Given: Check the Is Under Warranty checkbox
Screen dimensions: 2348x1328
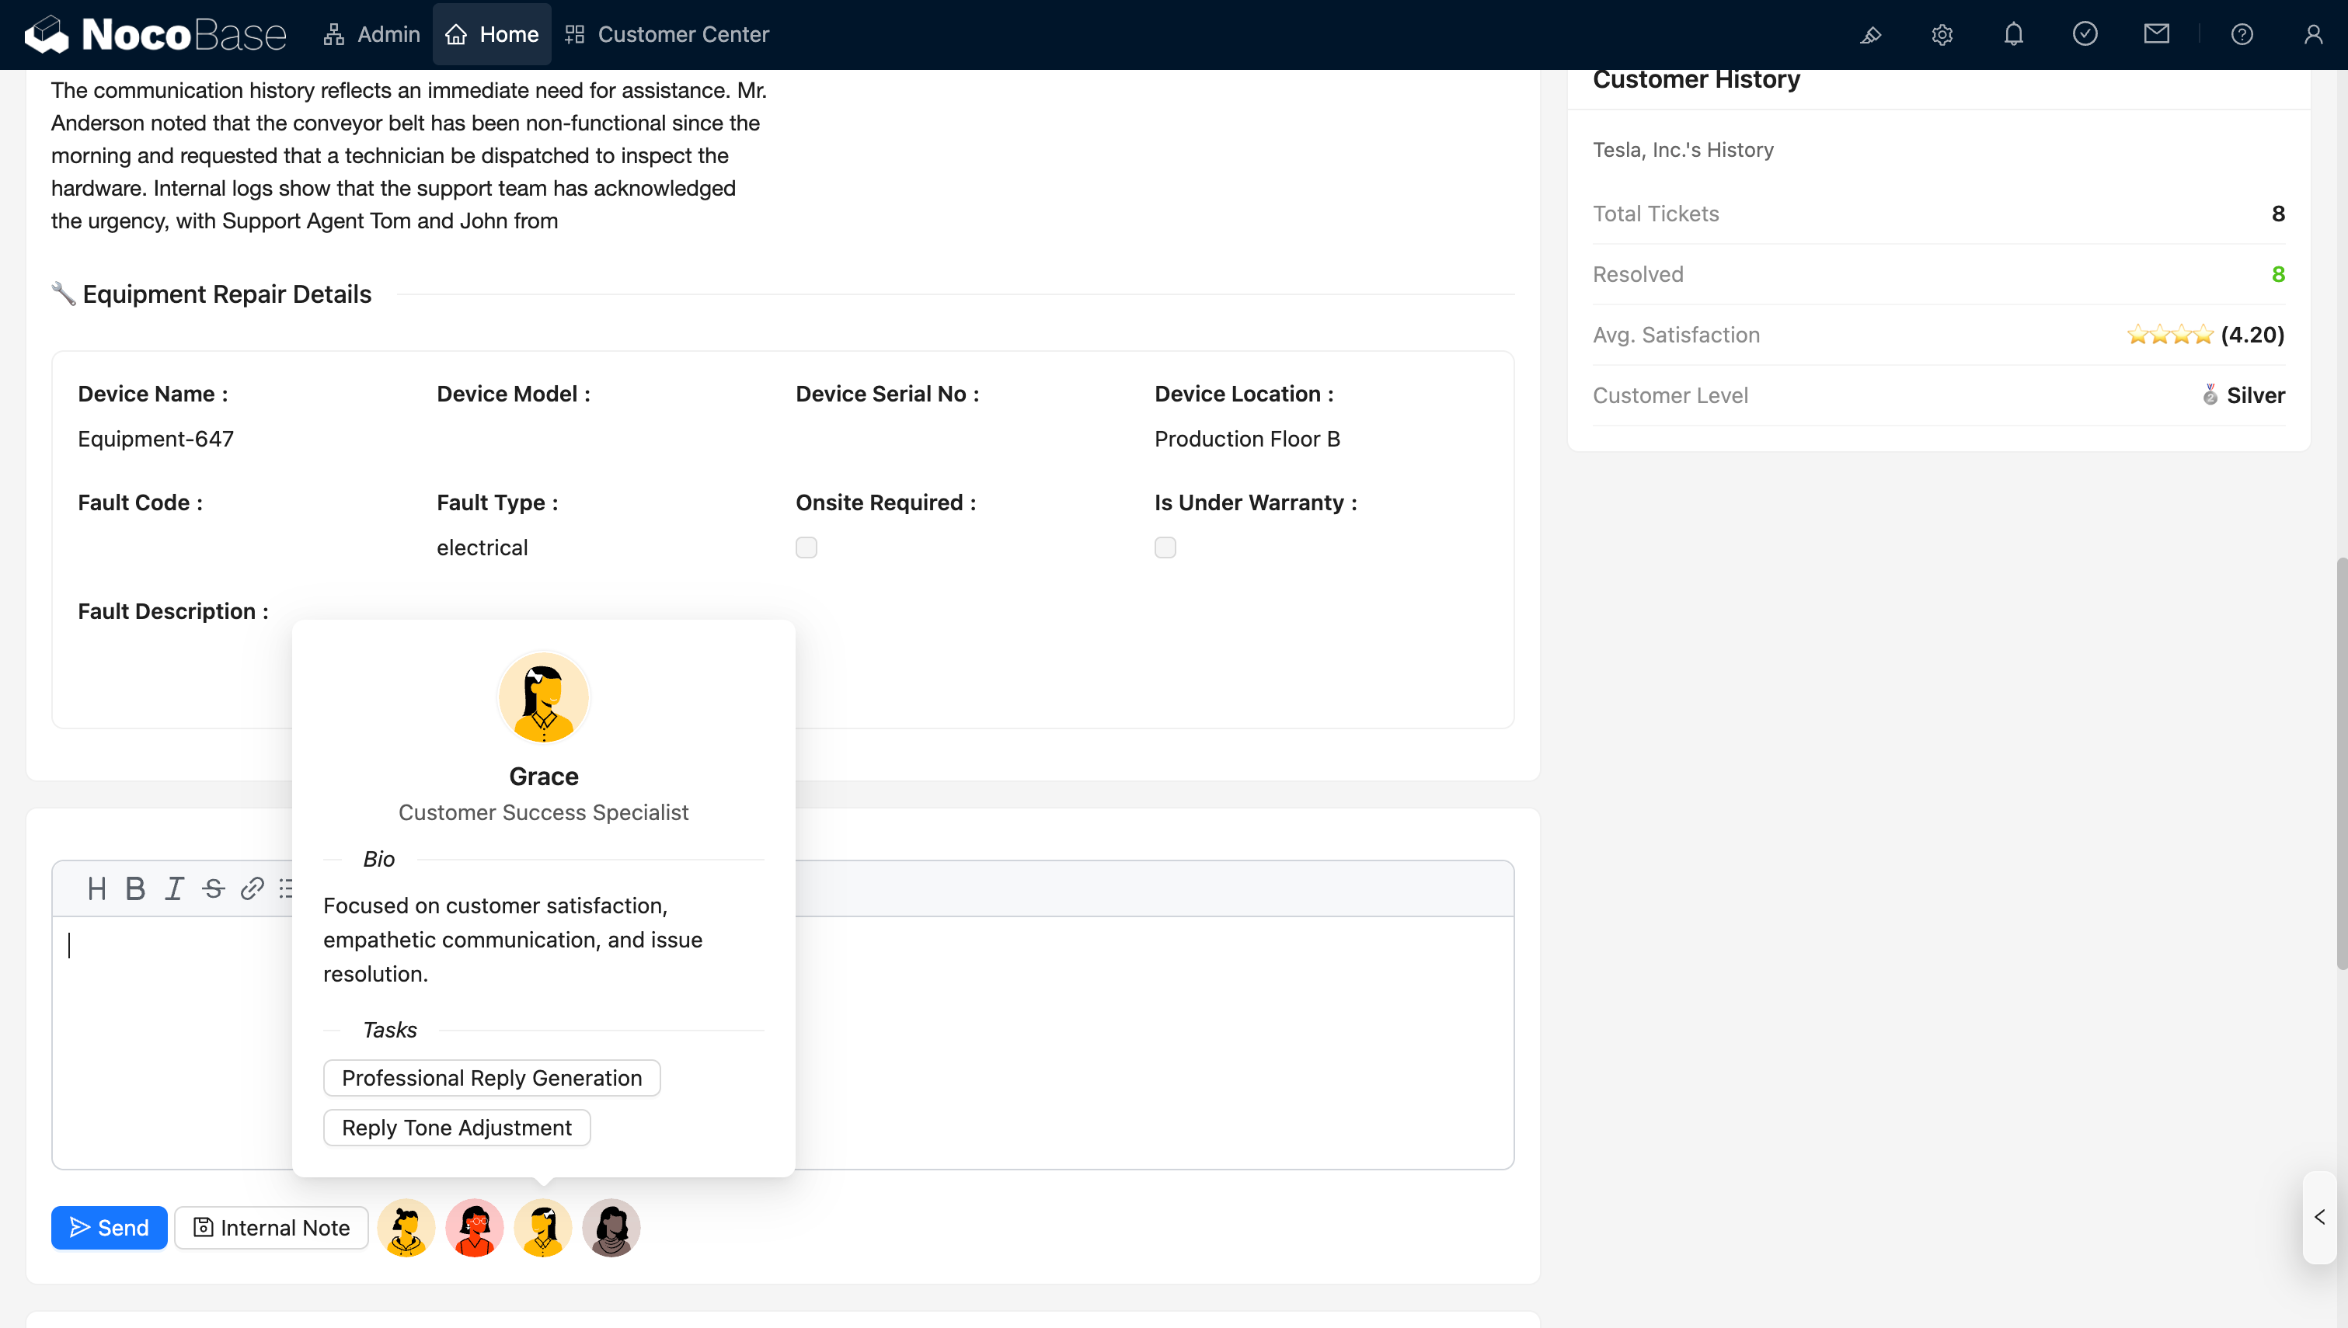Looking at the screenshot, I should pyautogui.click(x=1165, y=548).
